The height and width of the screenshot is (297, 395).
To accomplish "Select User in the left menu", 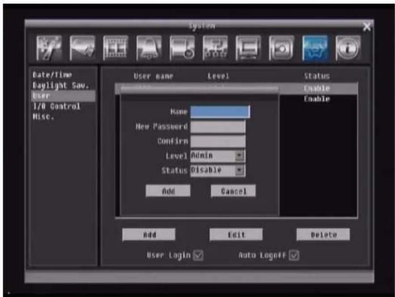I will pyautogui.click(x=63, y=96).
